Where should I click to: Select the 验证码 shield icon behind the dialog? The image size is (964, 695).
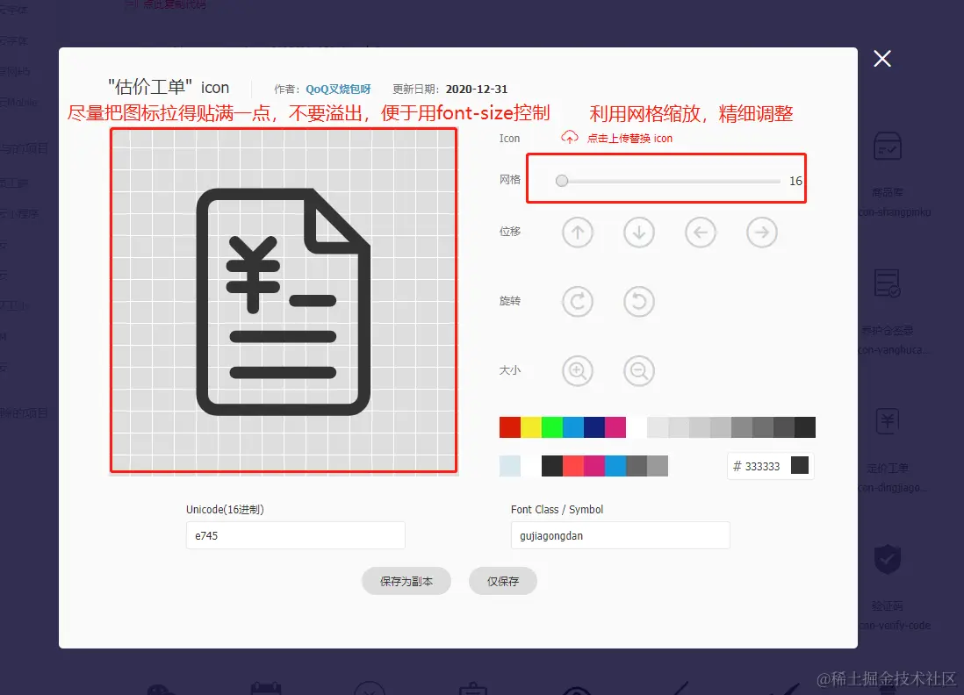887,559
